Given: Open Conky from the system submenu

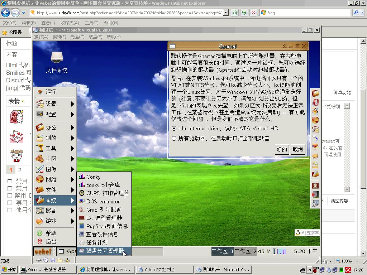Looking at the screenshot, I should 104,177.
